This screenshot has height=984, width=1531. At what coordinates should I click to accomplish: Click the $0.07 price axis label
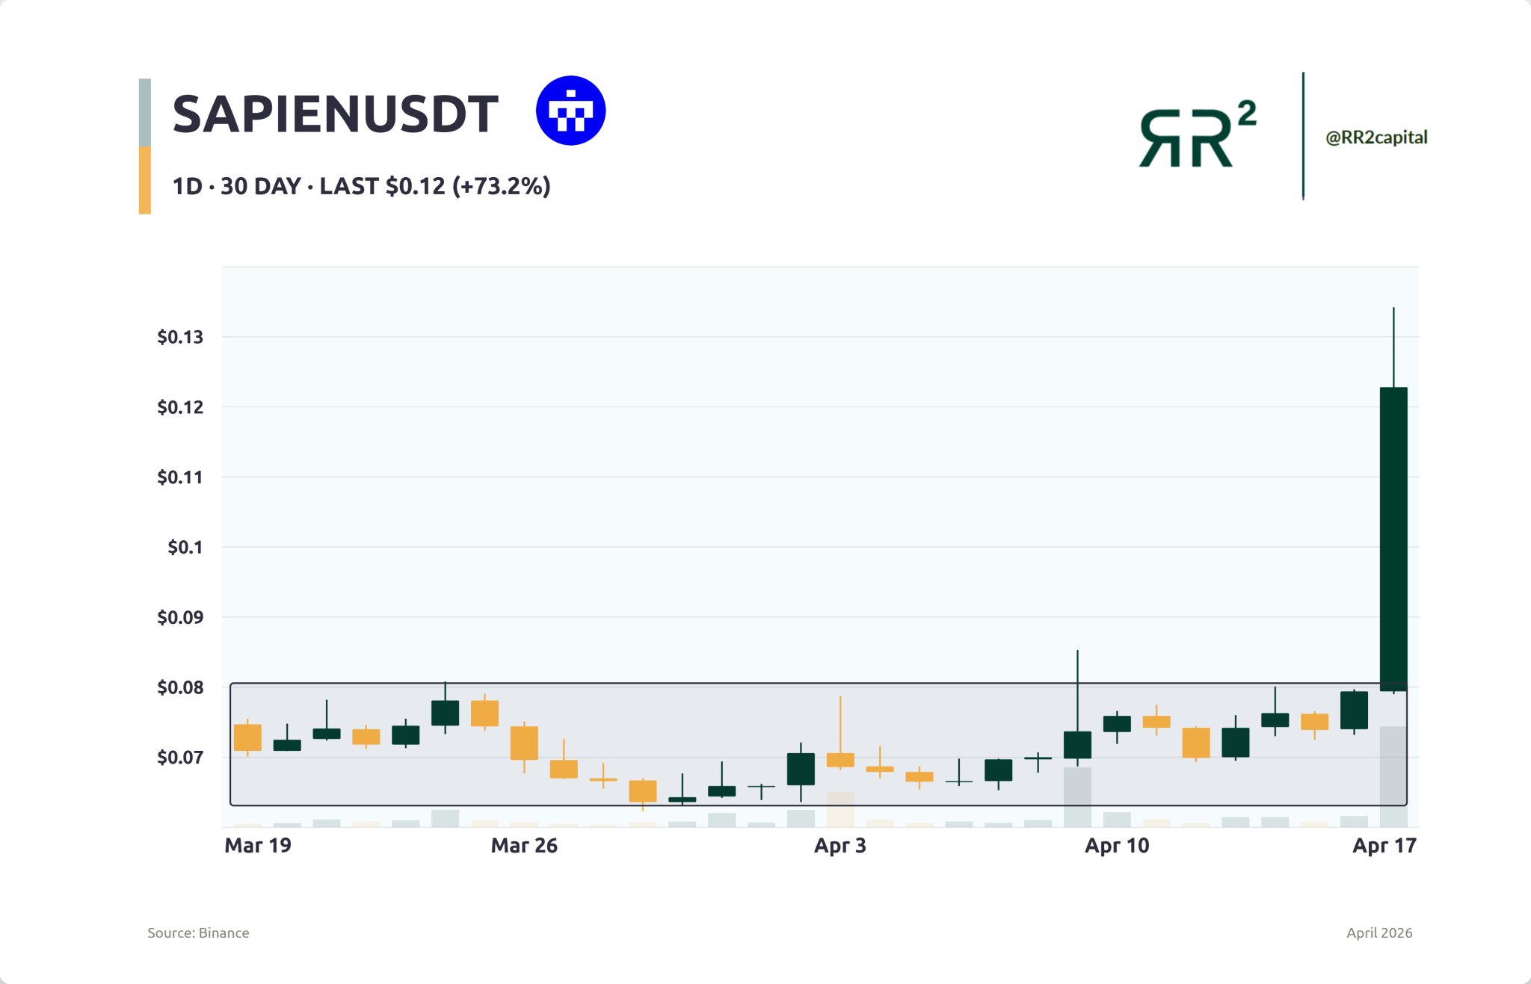[x=179, y=758]
